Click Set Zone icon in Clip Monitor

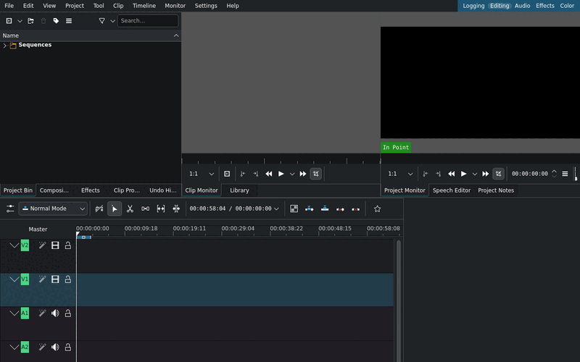tap(227, 174)
